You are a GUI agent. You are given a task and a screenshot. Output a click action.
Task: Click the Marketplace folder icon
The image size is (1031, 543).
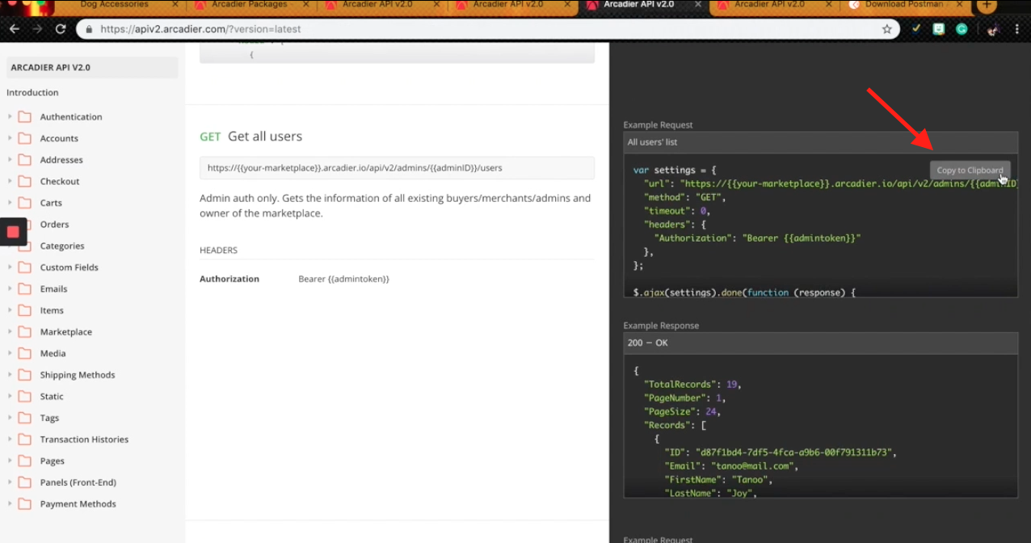tap(24, 332)
